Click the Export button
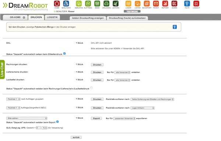 pos(97,119)
